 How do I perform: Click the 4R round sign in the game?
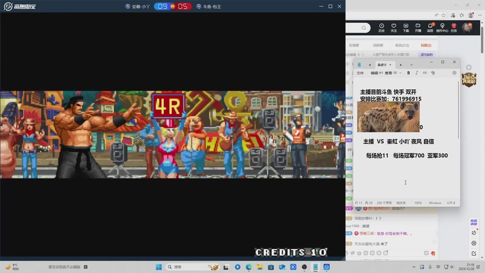[169, 106]
